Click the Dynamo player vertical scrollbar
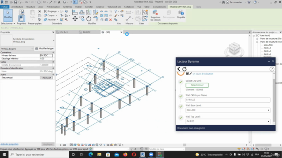Image resolution: width=282 pixels, height=158 pixels. coord(274,101)
